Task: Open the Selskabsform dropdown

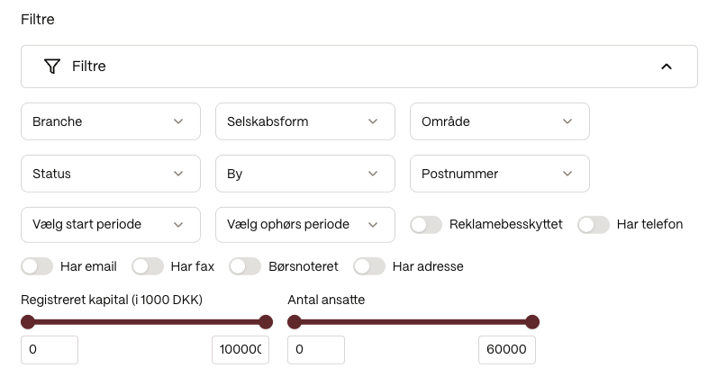Action: (x=304, y=121)
